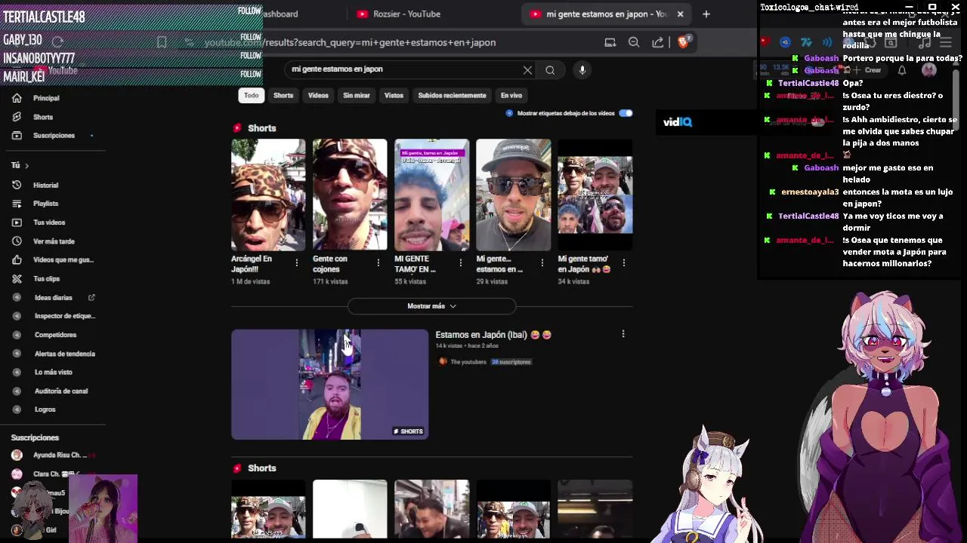This screenshot has height=543, width=967.
Task: Open Tus videos page
Action: coord(49,222)
